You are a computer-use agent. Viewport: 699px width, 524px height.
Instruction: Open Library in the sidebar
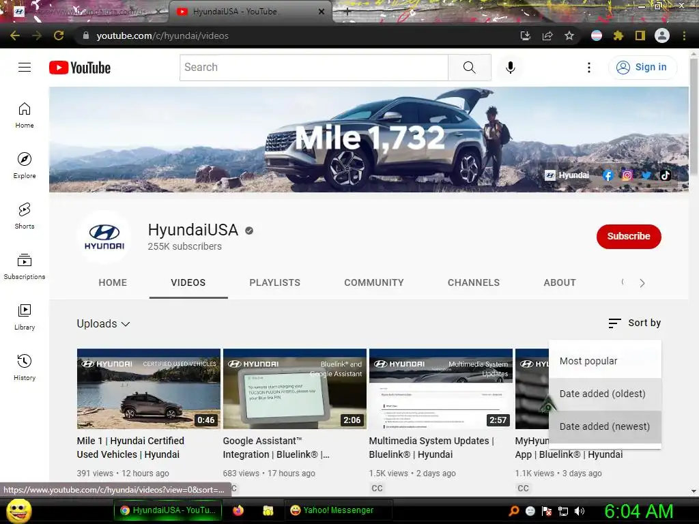pos(25,317)
